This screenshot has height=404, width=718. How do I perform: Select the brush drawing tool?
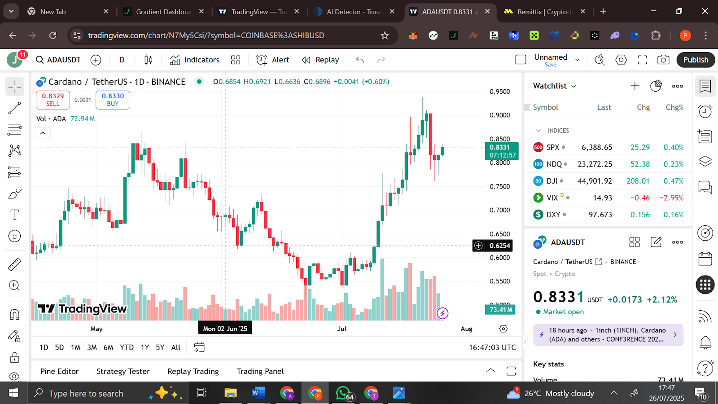(14, 194)
